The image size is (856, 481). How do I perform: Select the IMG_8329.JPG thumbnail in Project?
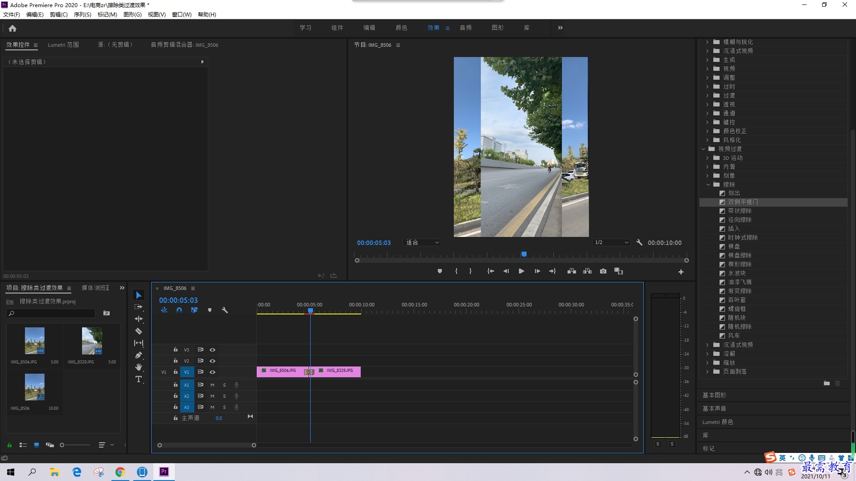click(x=92, y=341)
